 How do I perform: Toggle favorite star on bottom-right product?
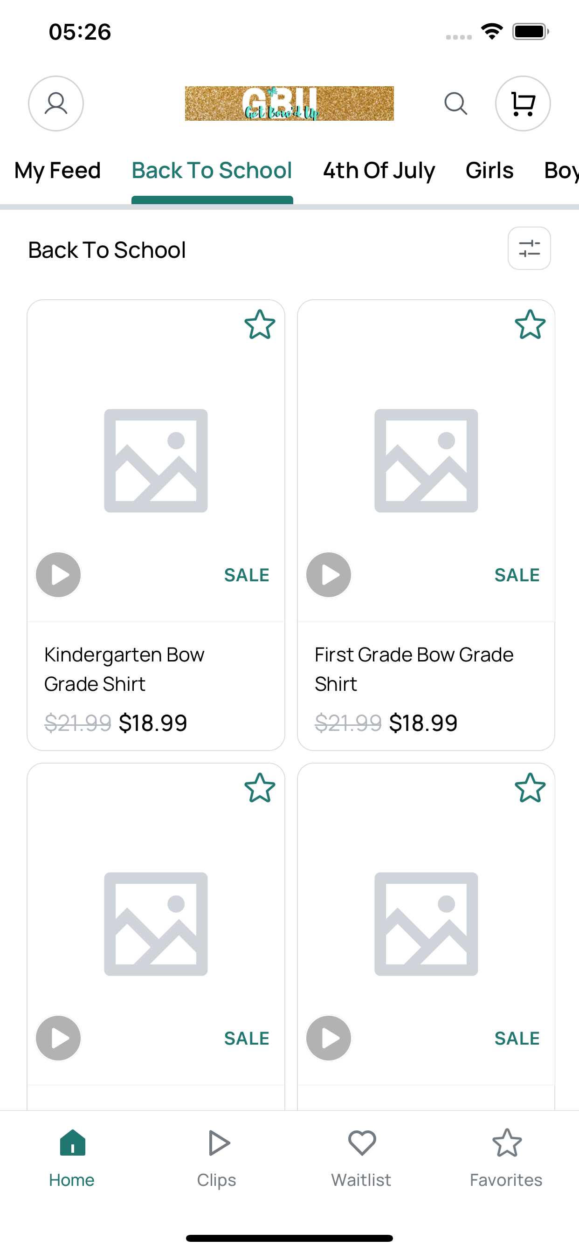[x=530, y=787]
